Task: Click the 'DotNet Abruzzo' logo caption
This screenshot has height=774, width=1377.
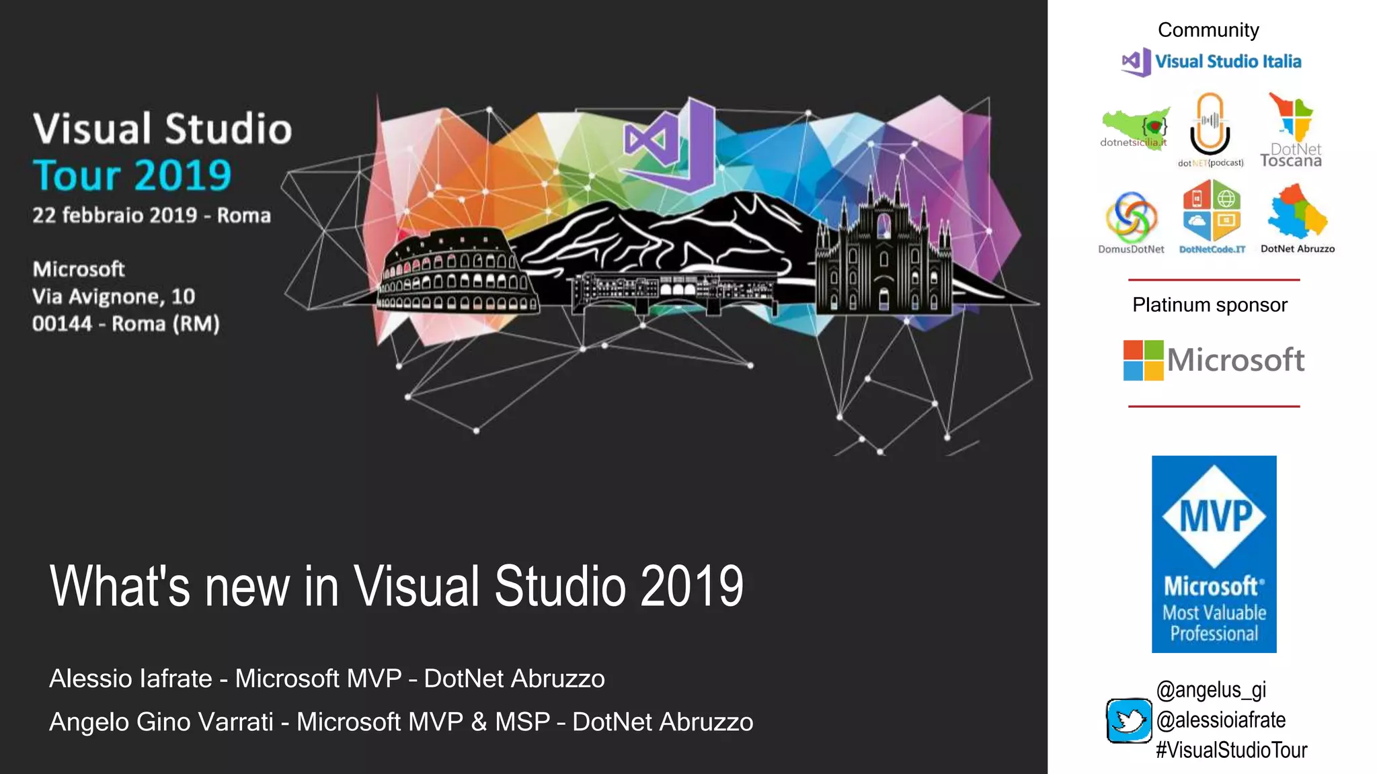Action: tap(1298, 249)
